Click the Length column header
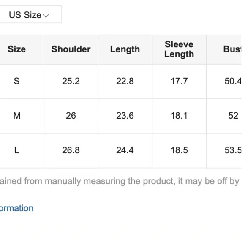The image size is (245, 245). (x=125, y=49)
